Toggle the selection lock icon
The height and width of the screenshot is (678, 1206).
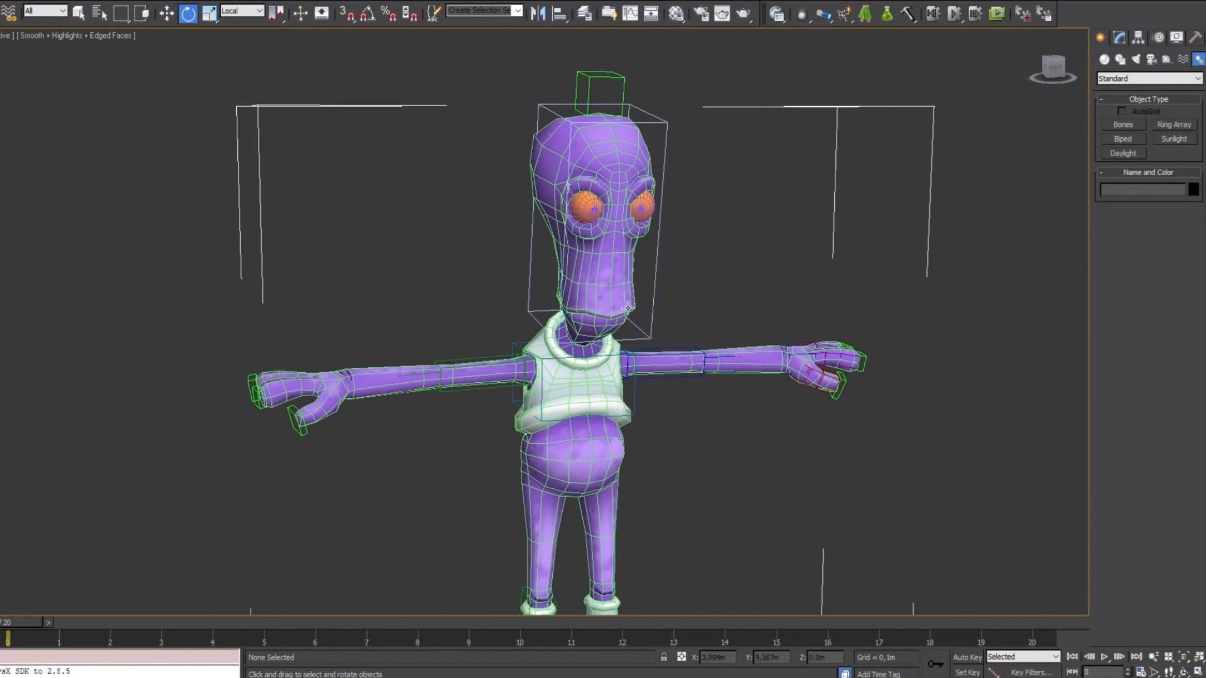point(664,657)
